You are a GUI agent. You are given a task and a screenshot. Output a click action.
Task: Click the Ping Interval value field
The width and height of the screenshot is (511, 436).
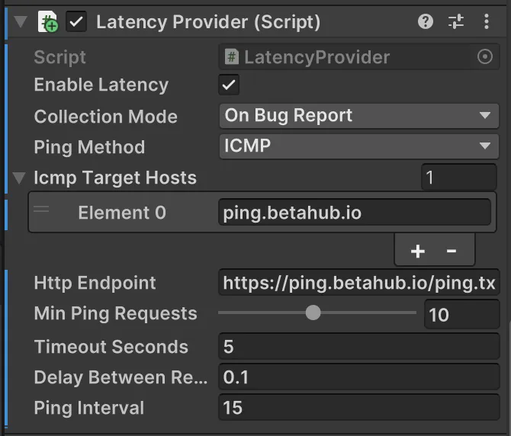[x=358, y=408]
